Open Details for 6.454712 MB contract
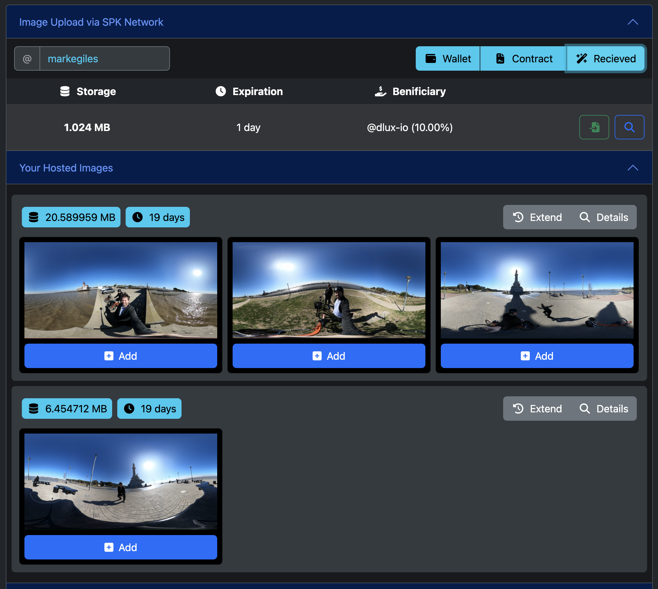The width and height of the screenshot is (658, 589). (x=604, y=409)
